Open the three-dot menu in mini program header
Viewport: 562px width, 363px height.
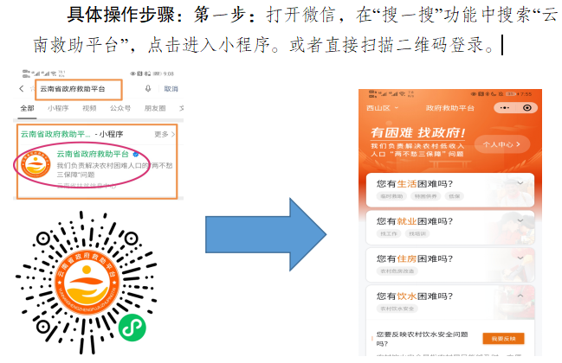505,108
